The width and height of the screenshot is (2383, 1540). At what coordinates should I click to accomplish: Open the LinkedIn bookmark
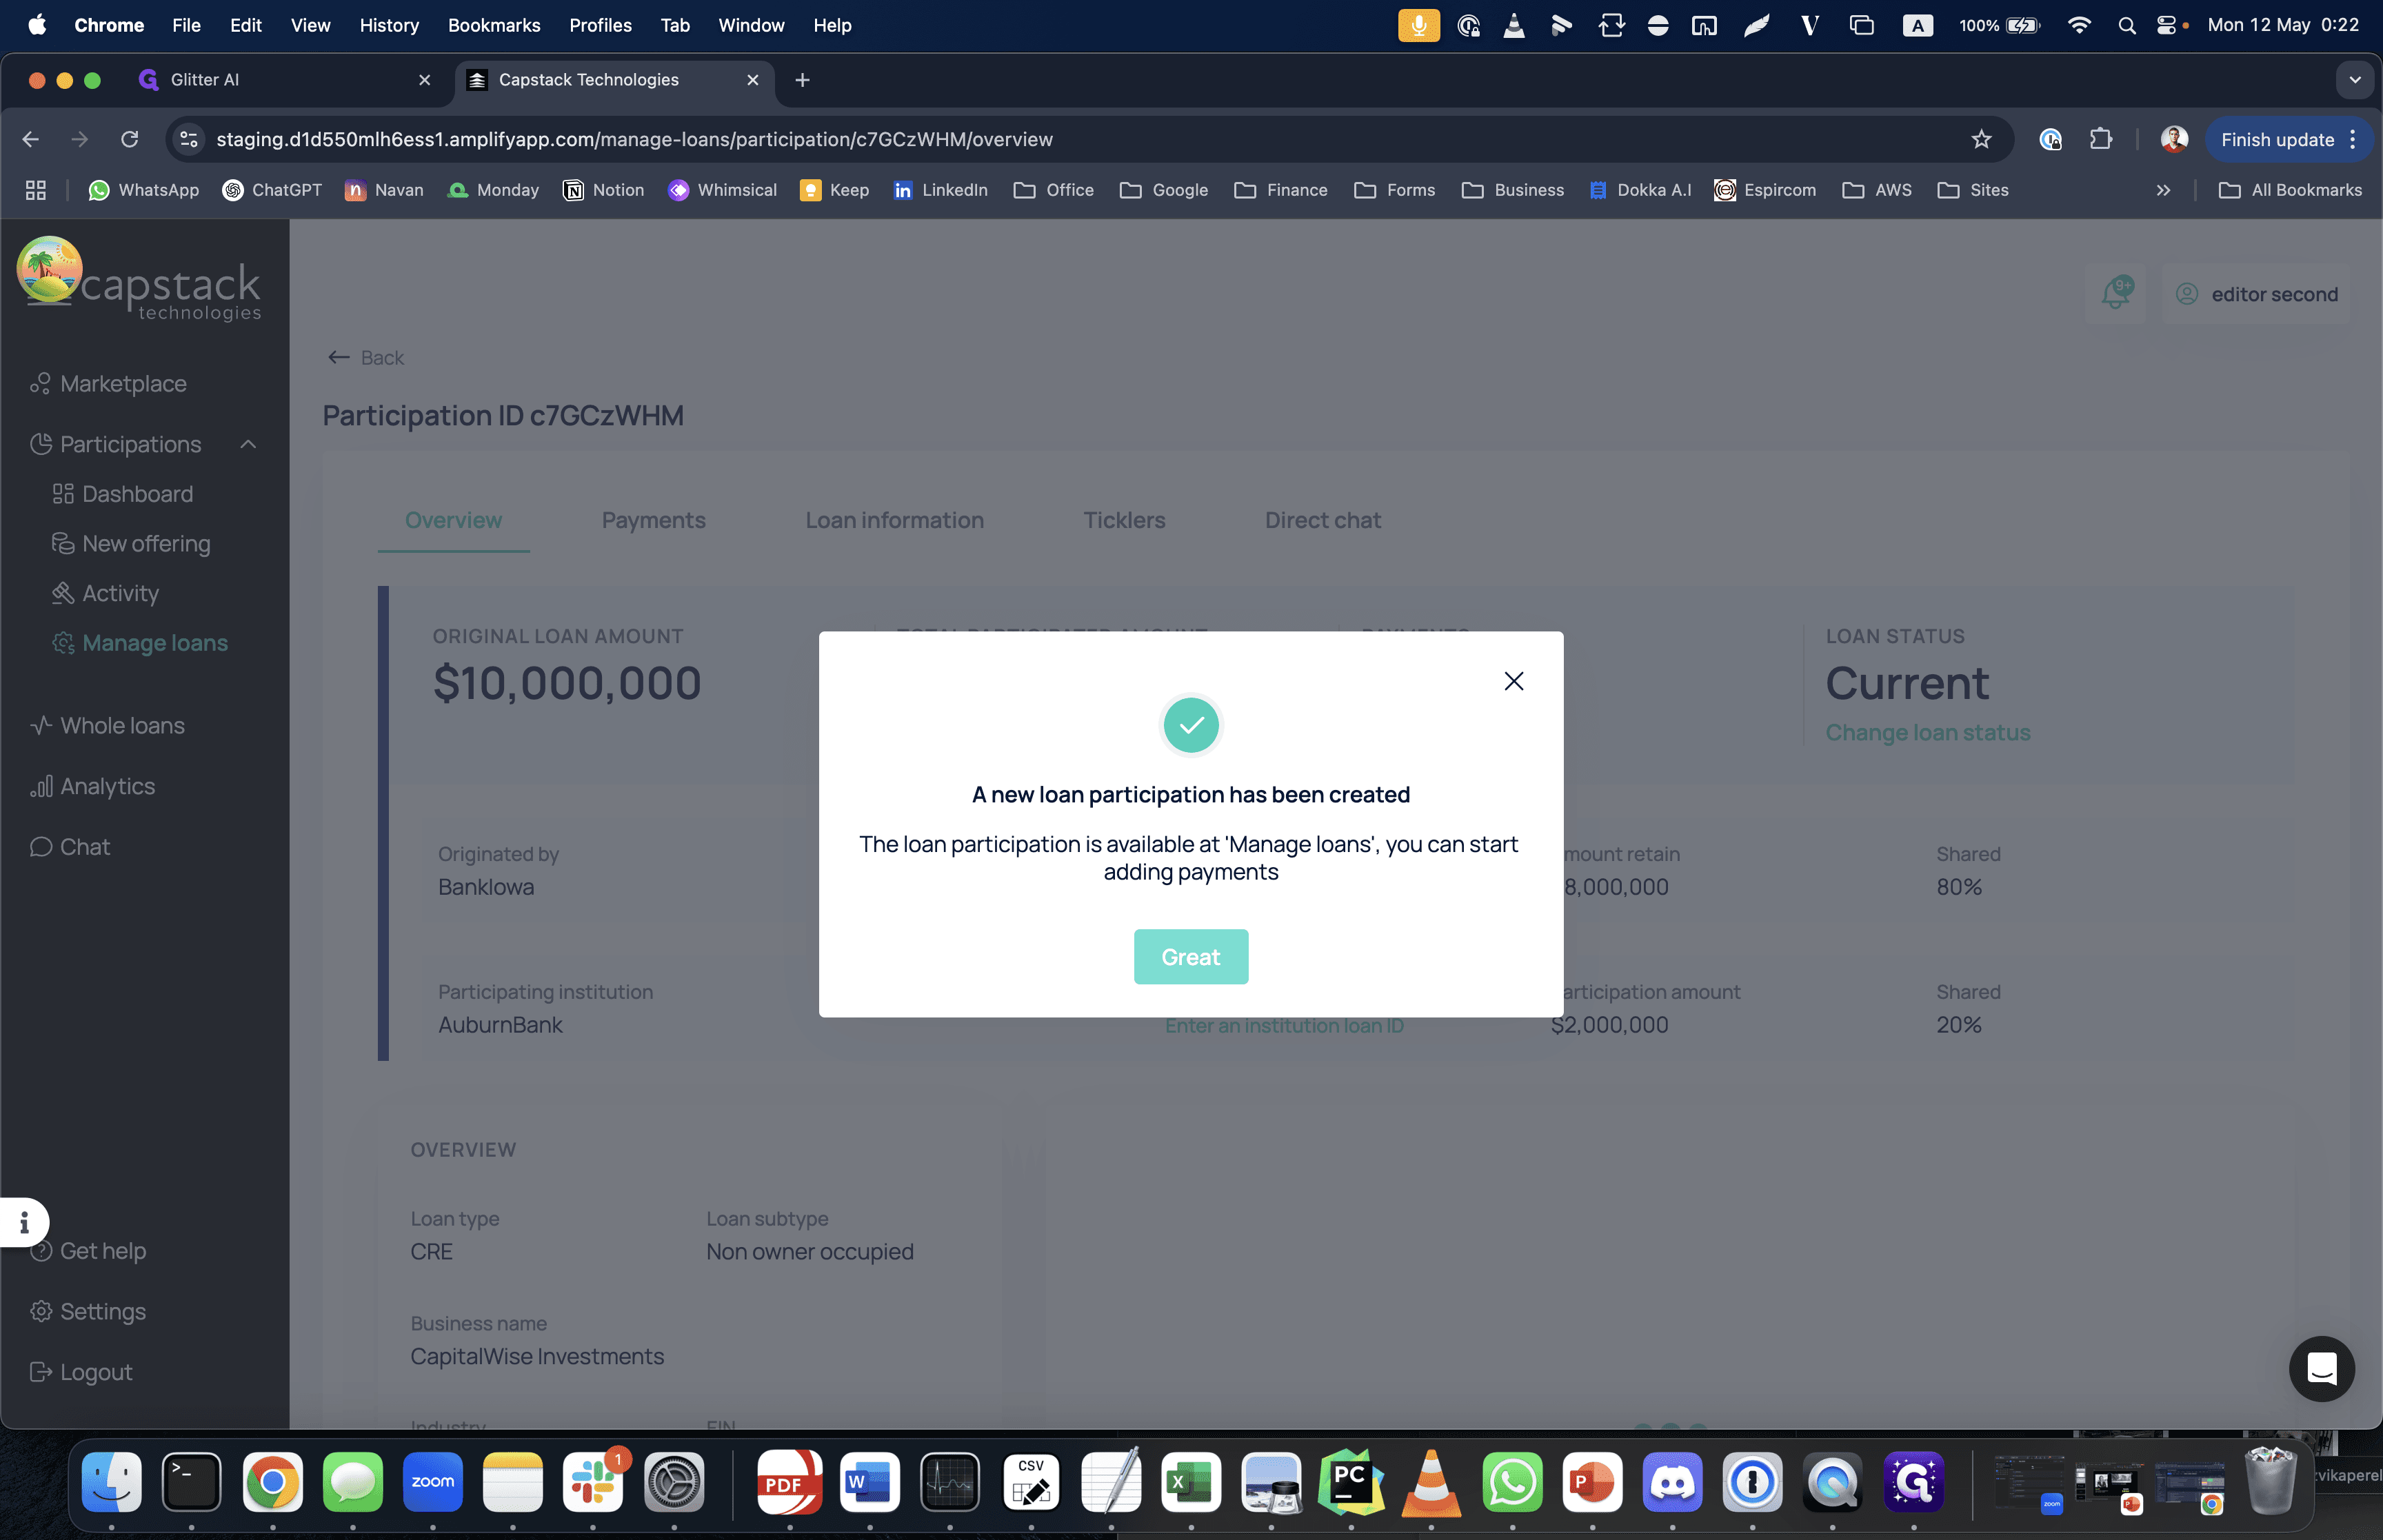click(940, 190)
